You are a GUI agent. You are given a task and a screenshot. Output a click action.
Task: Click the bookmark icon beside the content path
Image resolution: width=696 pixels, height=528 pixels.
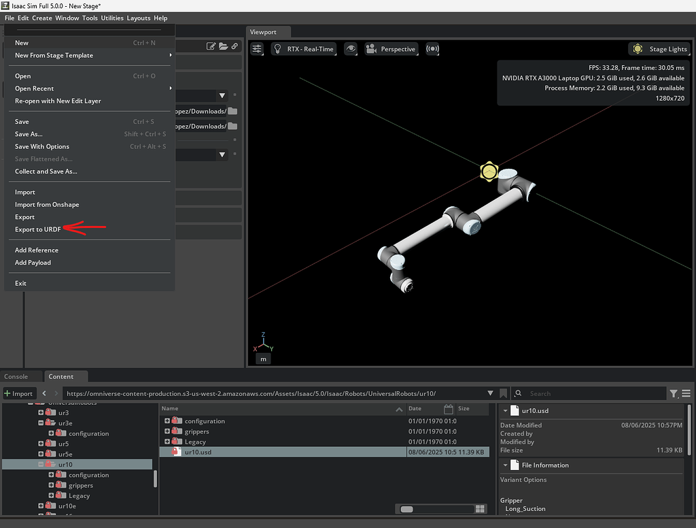(x=503, y=393)
